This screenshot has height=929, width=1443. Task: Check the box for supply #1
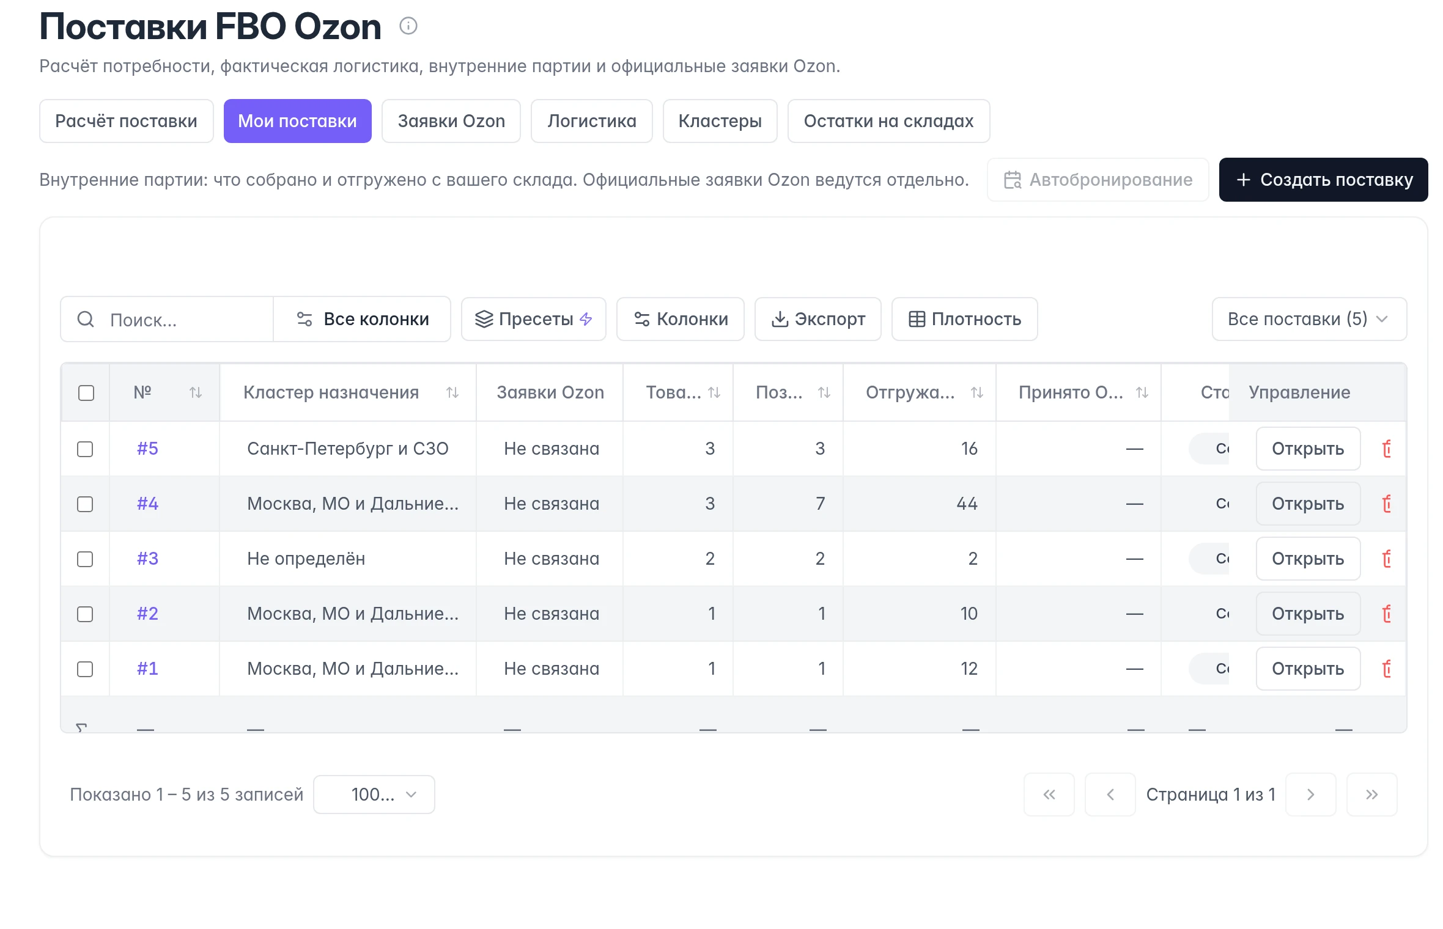pyautogui.click(x=85, y=669)
